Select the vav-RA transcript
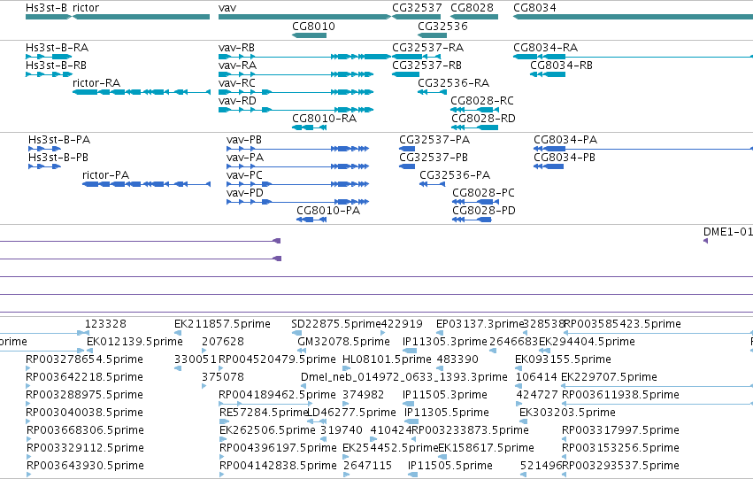Viewport: 753px width, 479px height. (296, 74)
